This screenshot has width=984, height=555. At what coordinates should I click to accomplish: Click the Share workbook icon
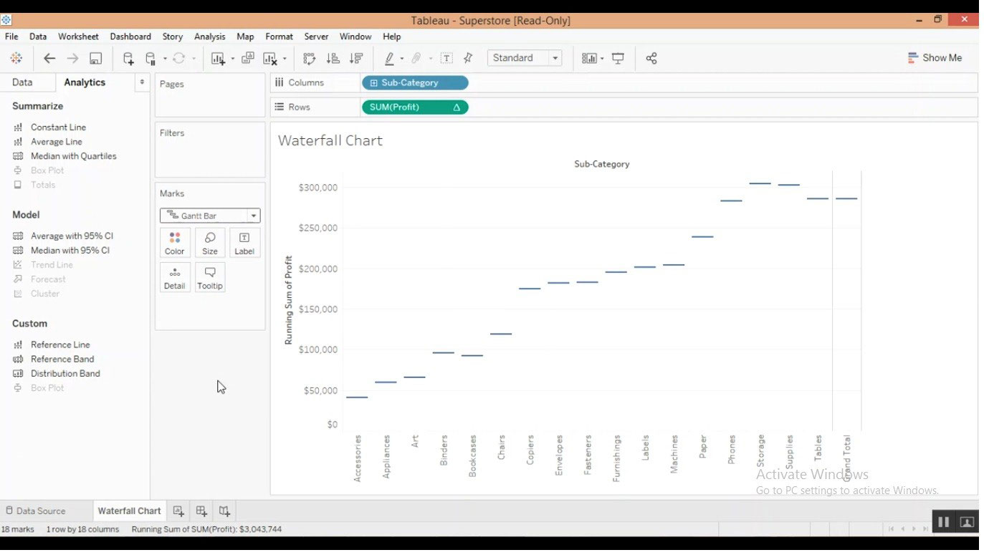coord(651,58)
